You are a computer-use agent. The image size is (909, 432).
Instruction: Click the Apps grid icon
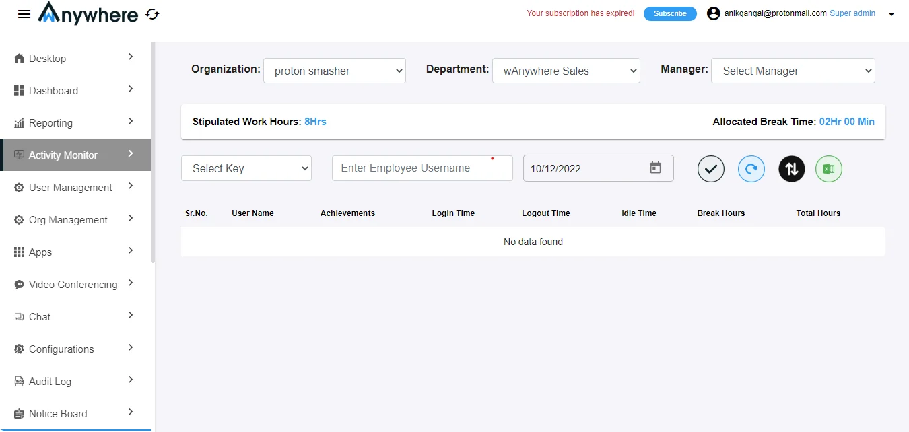click(x=19, y=252)
